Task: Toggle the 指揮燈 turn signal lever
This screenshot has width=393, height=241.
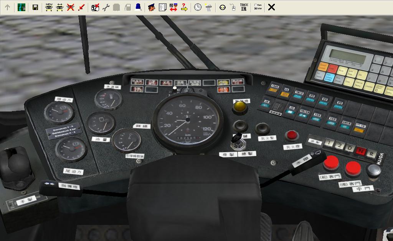Action: pyautogui.click(x=61, y=188)
